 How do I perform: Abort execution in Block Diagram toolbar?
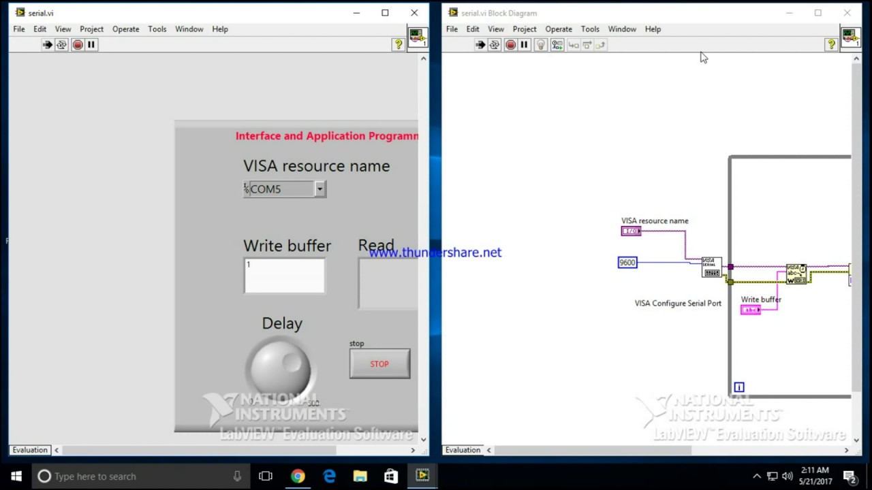click(x=510, y=45)
